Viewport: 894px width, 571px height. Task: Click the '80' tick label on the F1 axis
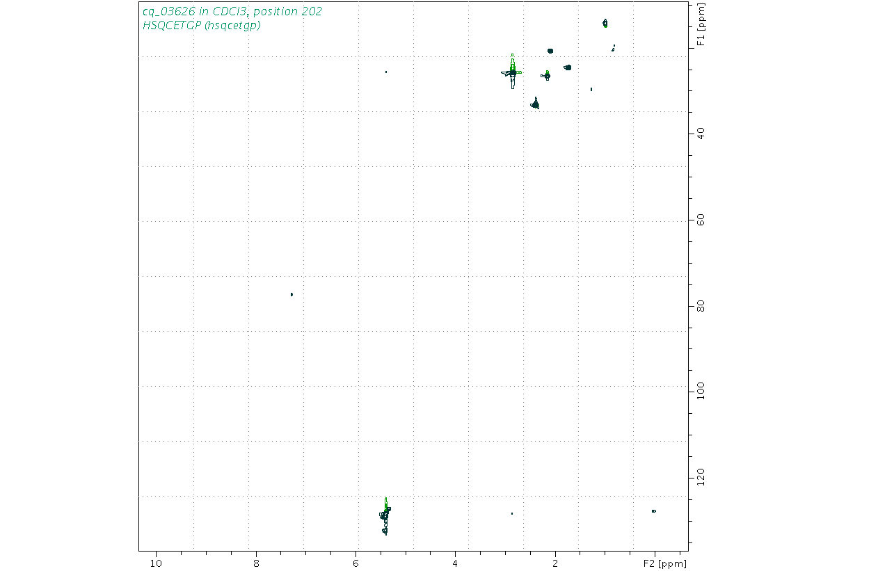click(701, 305)
